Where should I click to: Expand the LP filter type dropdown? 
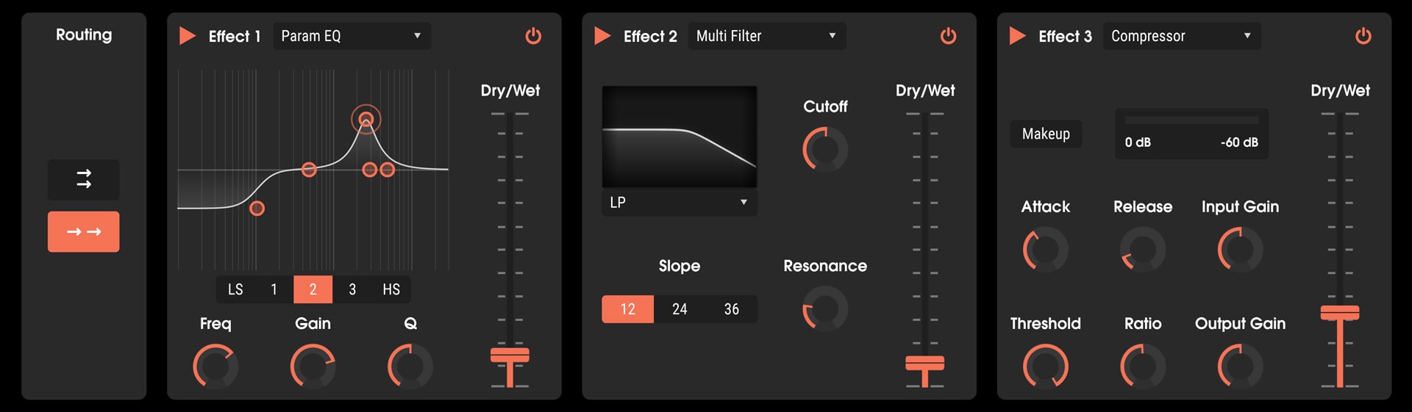[679, 202]
